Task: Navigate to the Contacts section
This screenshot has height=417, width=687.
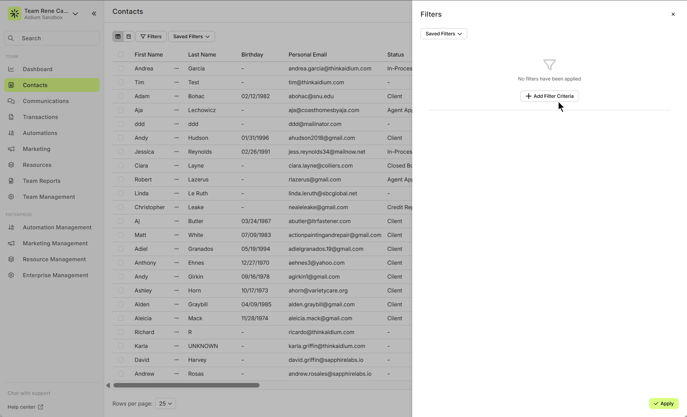Action: 35,85
